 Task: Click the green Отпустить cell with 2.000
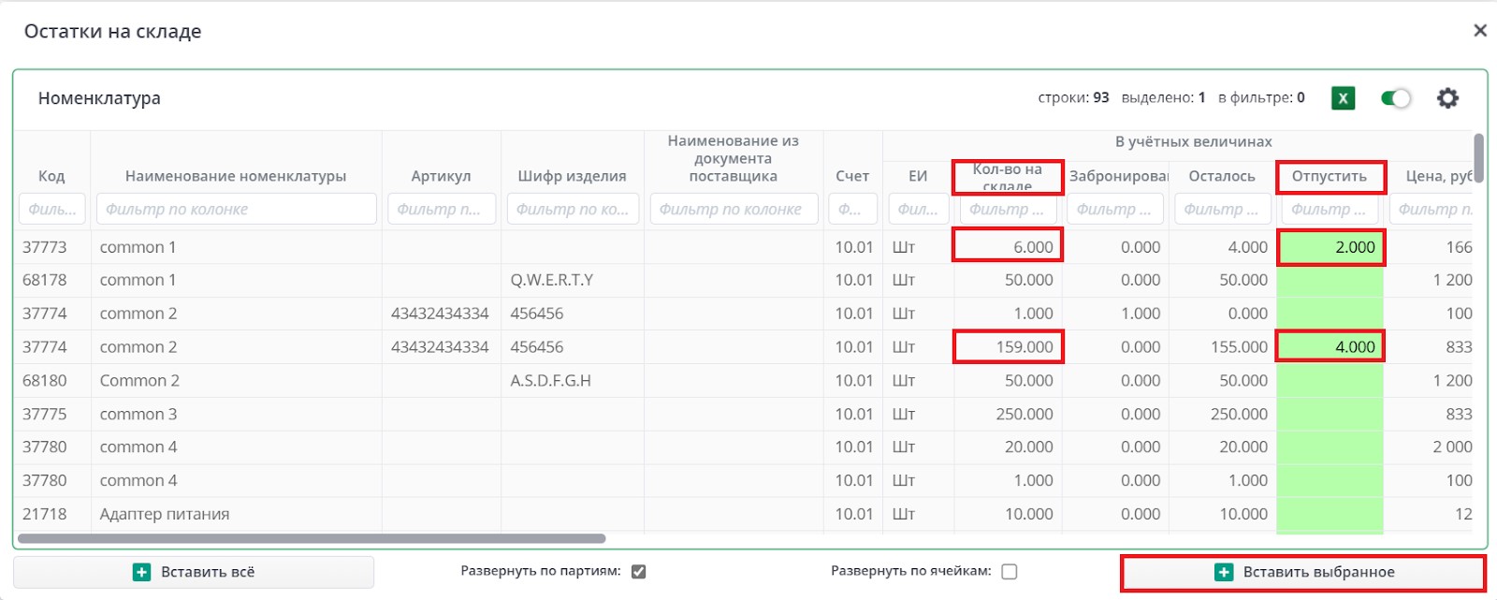pyautogui.click(x=1330, y=247)
